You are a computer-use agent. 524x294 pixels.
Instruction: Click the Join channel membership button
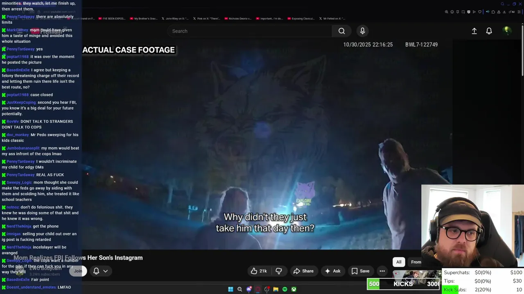pyautogui.click(x=78, y=271)
